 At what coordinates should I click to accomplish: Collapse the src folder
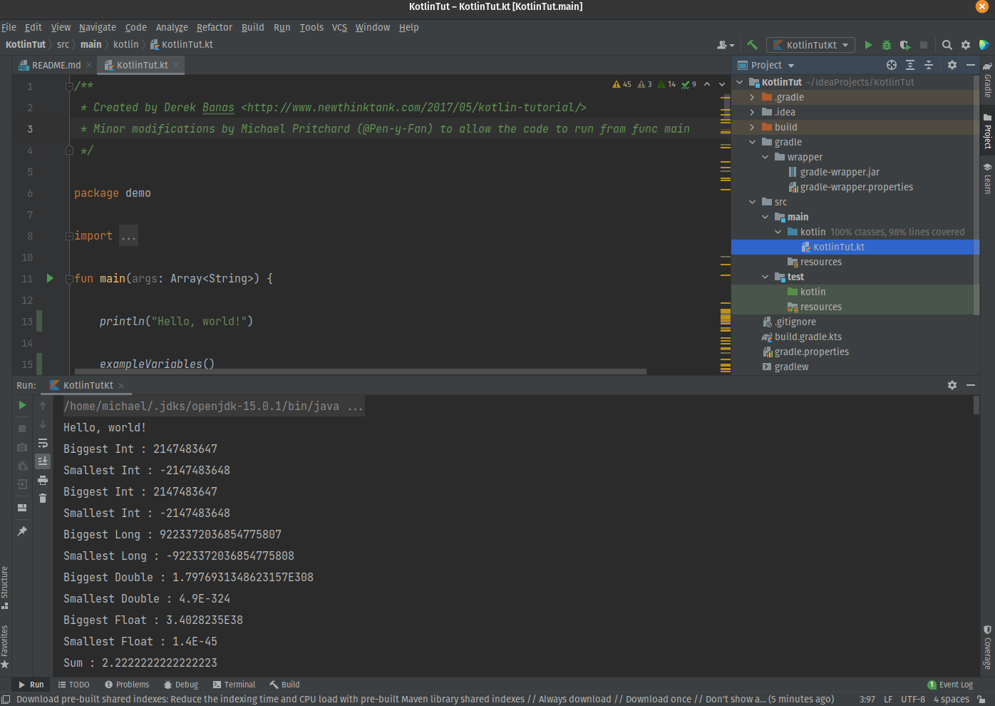(752, 202)
